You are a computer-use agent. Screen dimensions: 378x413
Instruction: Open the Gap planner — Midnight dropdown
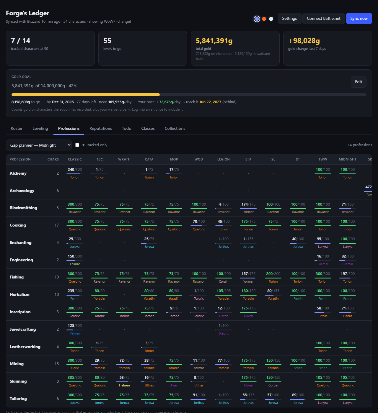click(x=39, y=145)
